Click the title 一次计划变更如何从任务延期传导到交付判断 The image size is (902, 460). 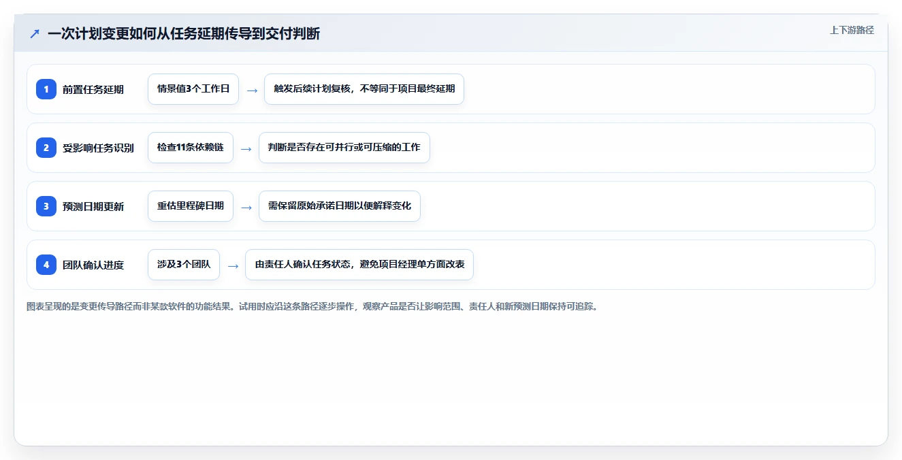184,33
